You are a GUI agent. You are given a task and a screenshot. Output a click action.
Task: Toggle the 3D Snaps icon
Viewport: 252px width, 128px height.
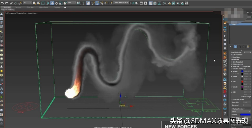tap(93, 3)
